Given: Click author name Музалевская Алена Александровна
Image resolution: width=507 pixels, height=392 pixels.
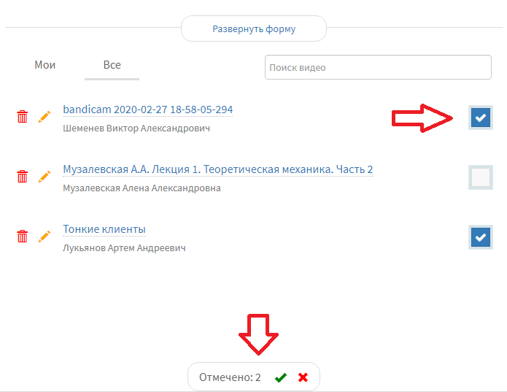Looking at the screenshot, I should coord(142,188).
